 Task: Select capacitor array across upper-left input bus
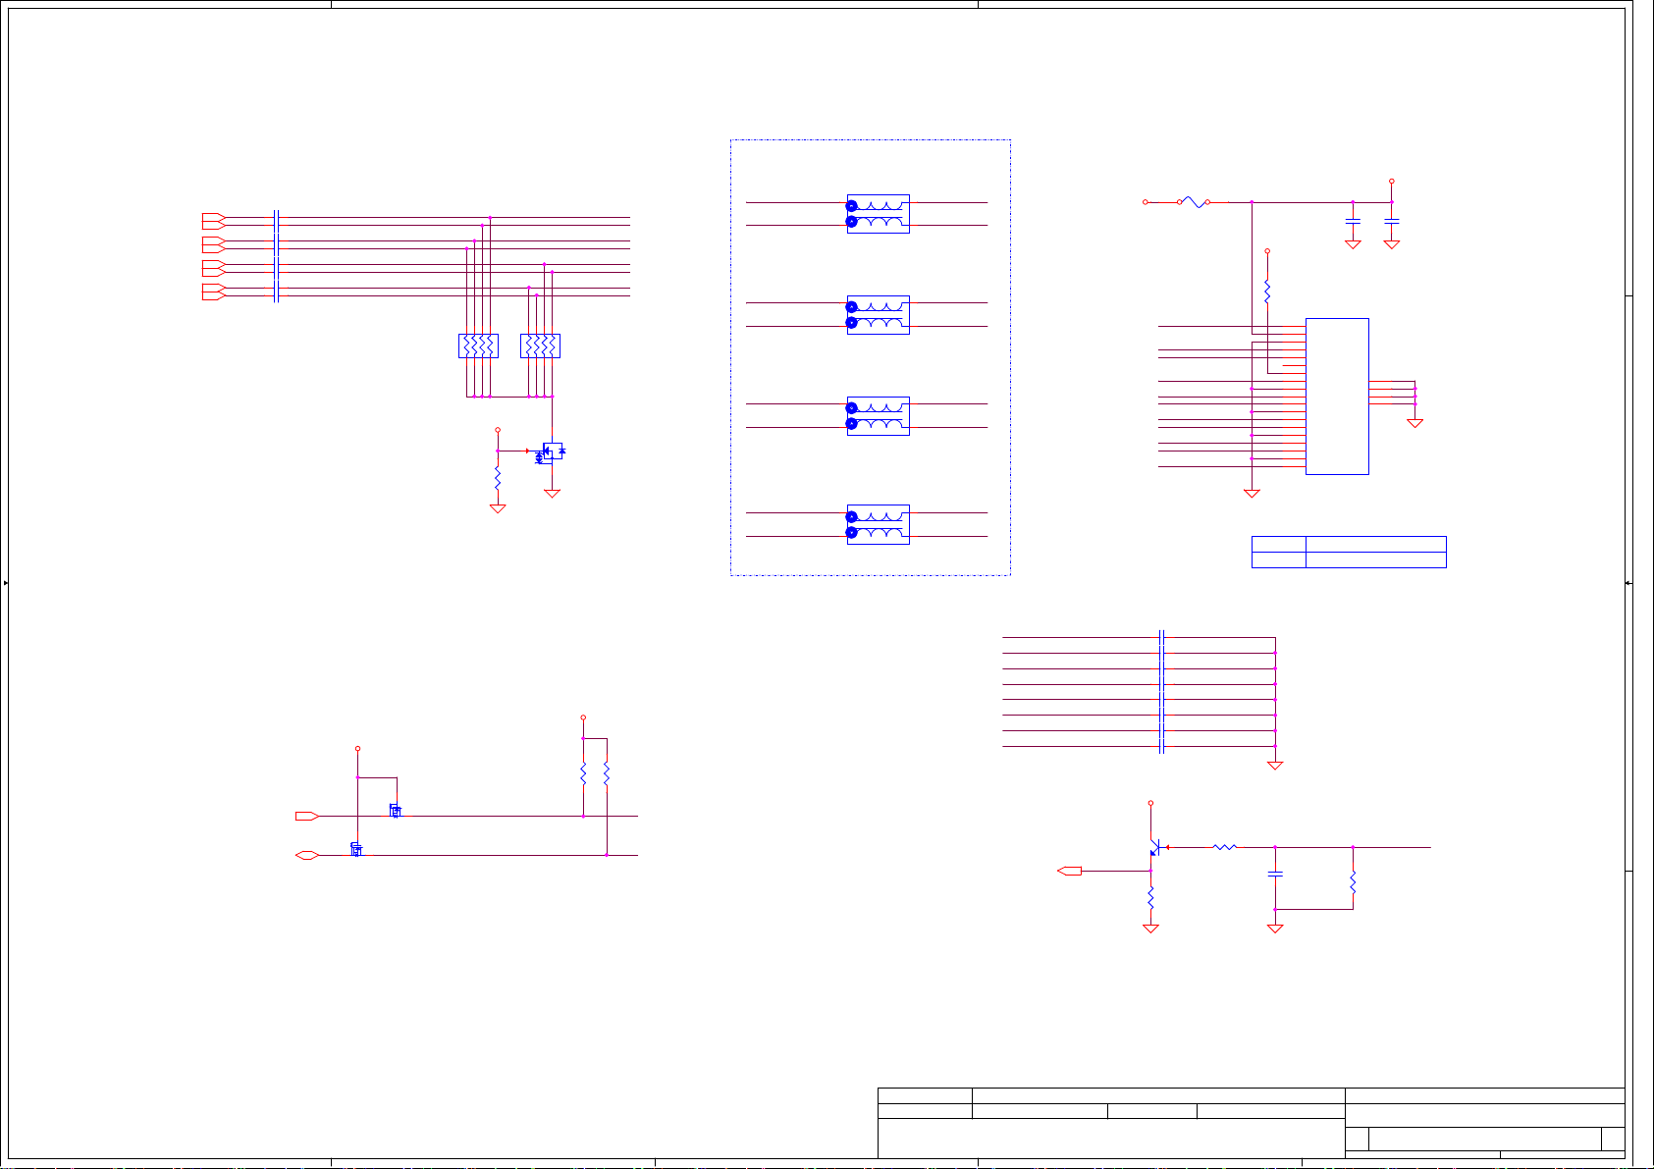[277, 256]
